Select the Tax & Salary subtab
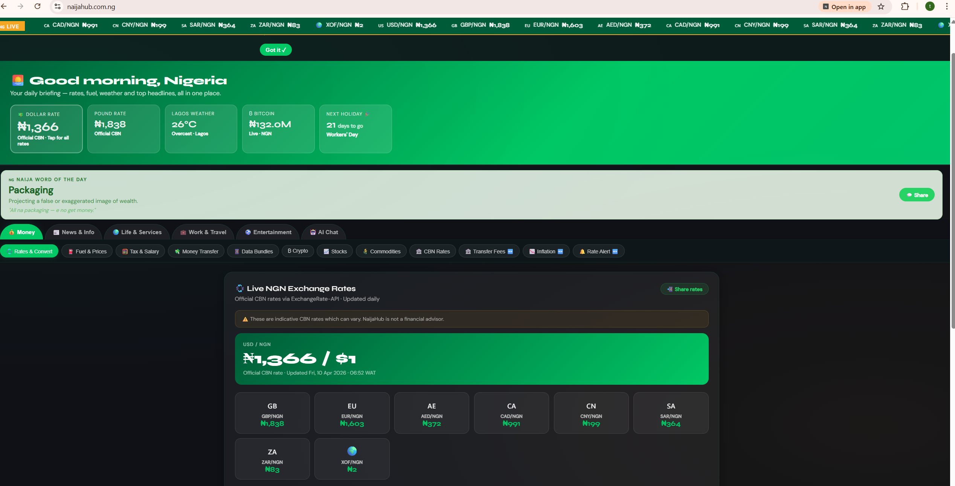955x486 pixels. (140, 251)
